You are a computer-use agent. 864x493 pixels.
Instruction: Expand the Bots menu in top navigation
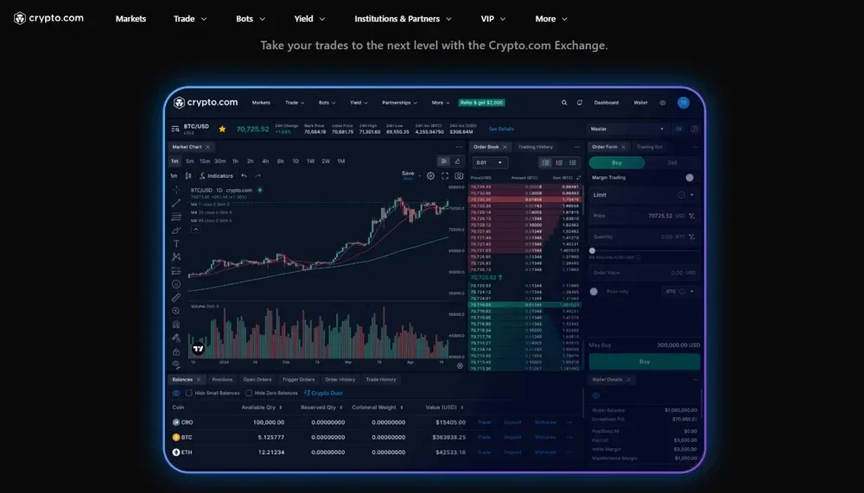click(251, 19)
